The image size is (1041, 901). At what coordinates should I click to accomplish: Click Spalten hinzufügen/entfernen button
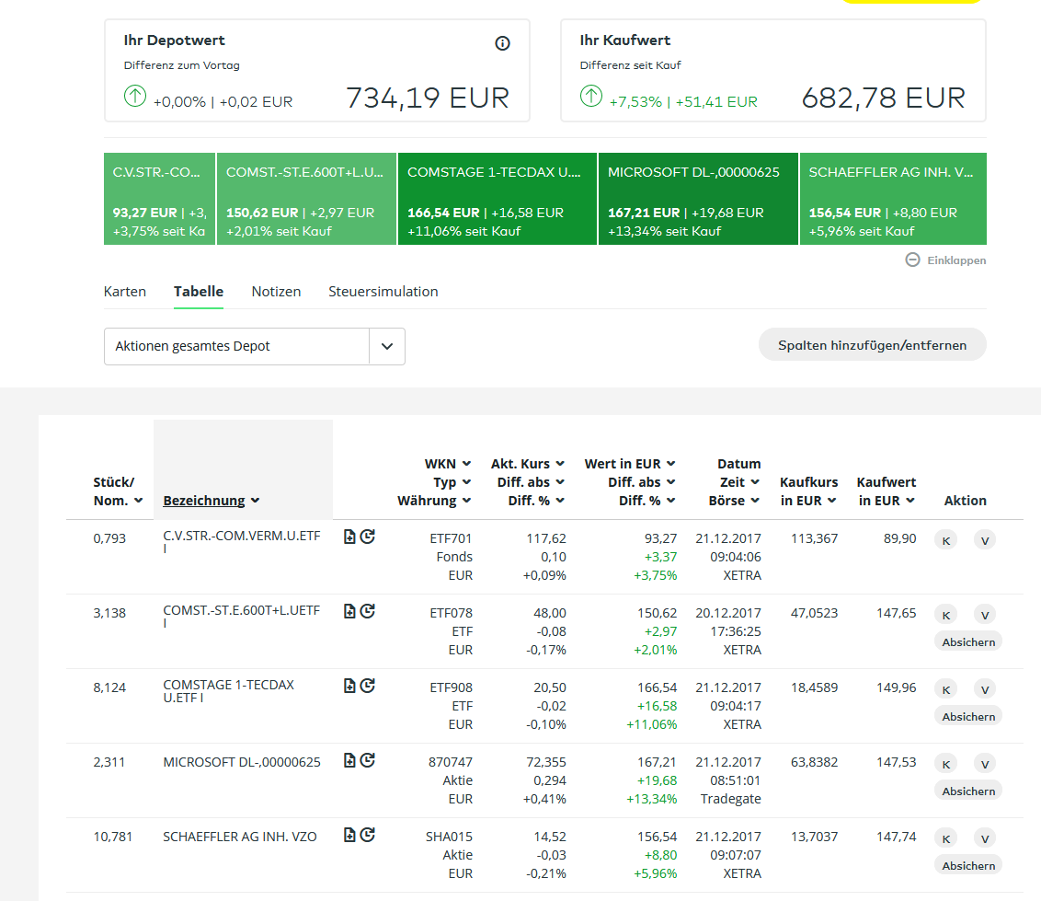872,345
